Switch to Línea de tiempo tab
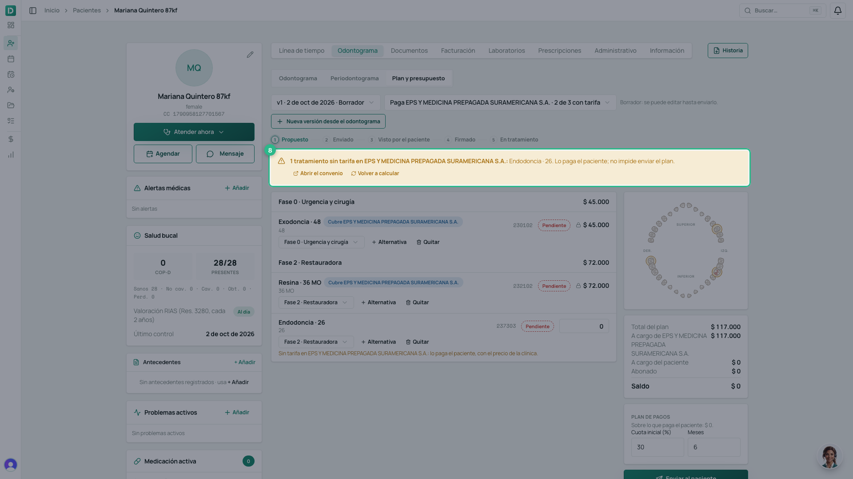853x479 pixels. 301,51
